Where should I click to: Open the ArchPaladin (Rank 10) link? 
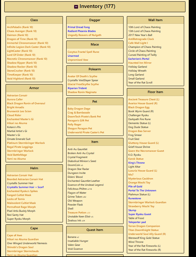click(20, 27)
